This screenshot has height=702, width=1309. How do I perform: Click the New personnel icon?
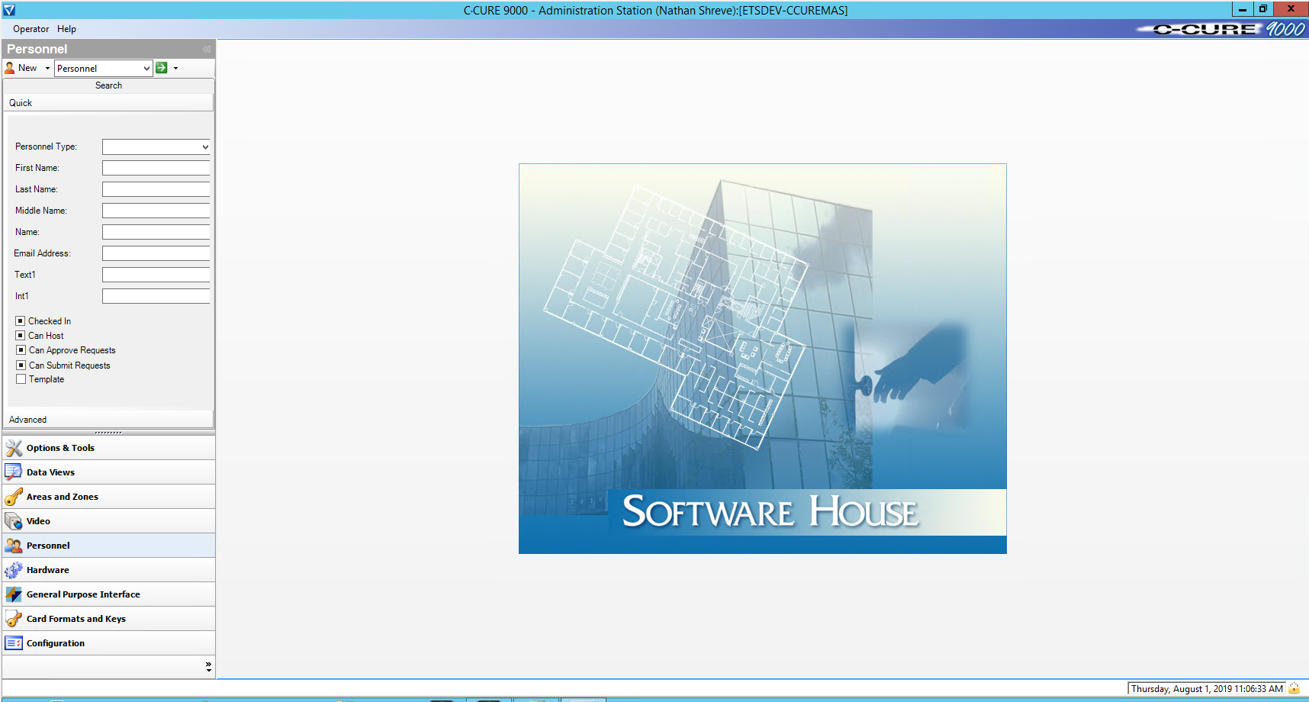(10, 68)
